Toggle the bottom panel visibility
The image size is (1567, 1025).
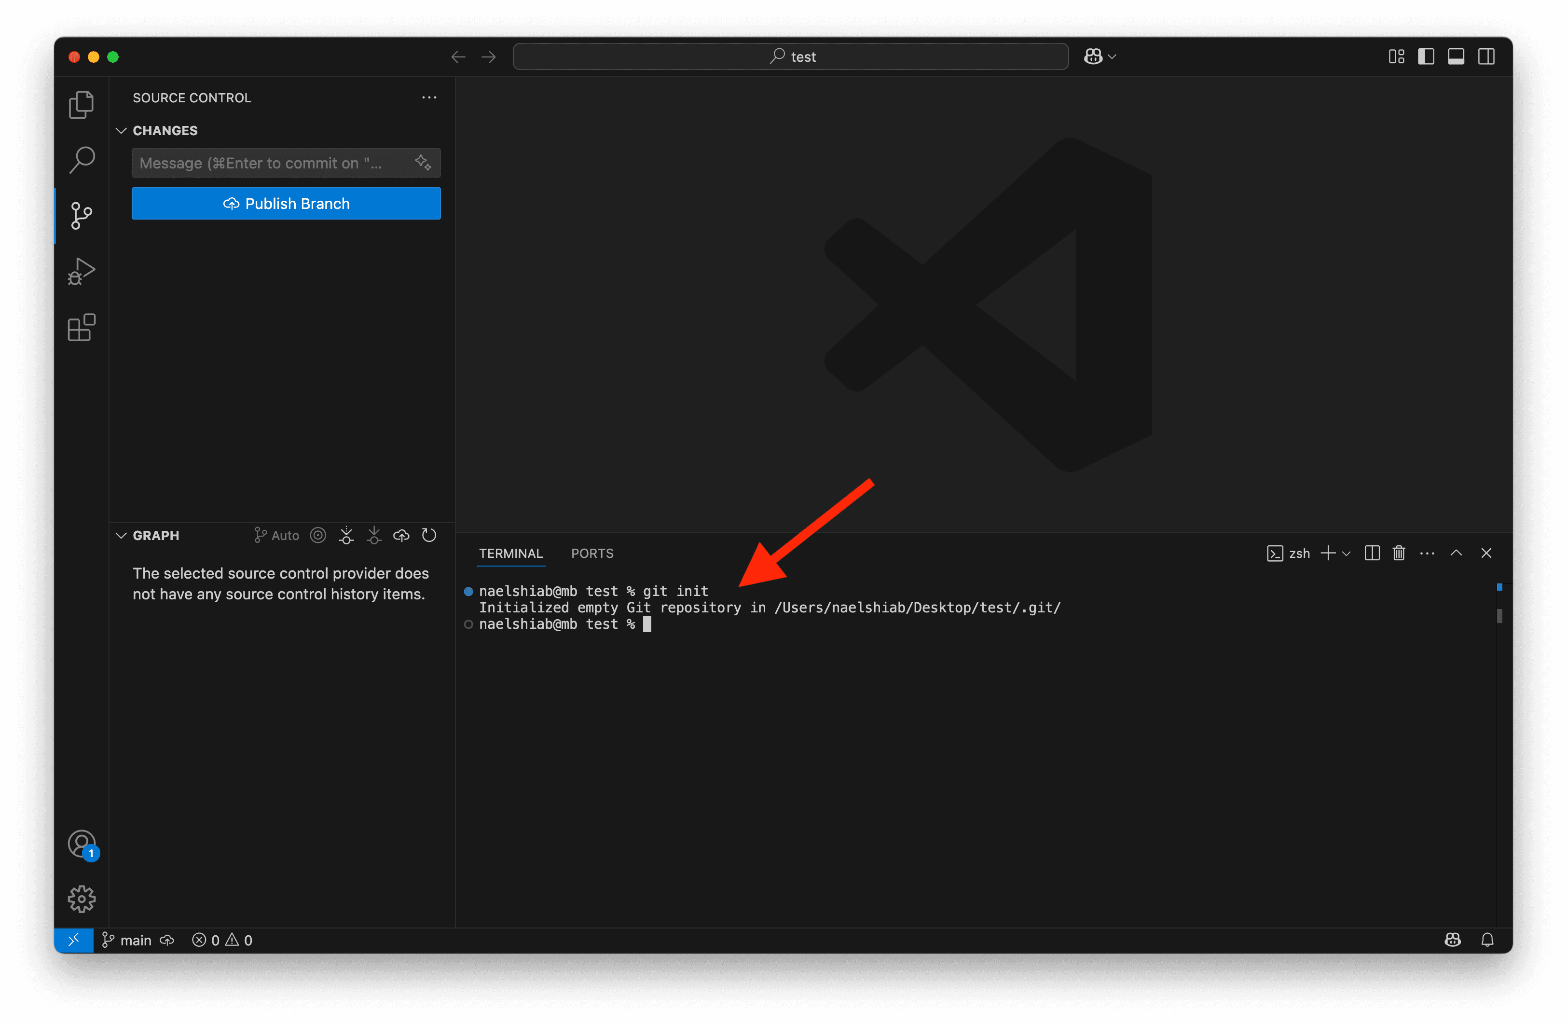coord(1456,56)
